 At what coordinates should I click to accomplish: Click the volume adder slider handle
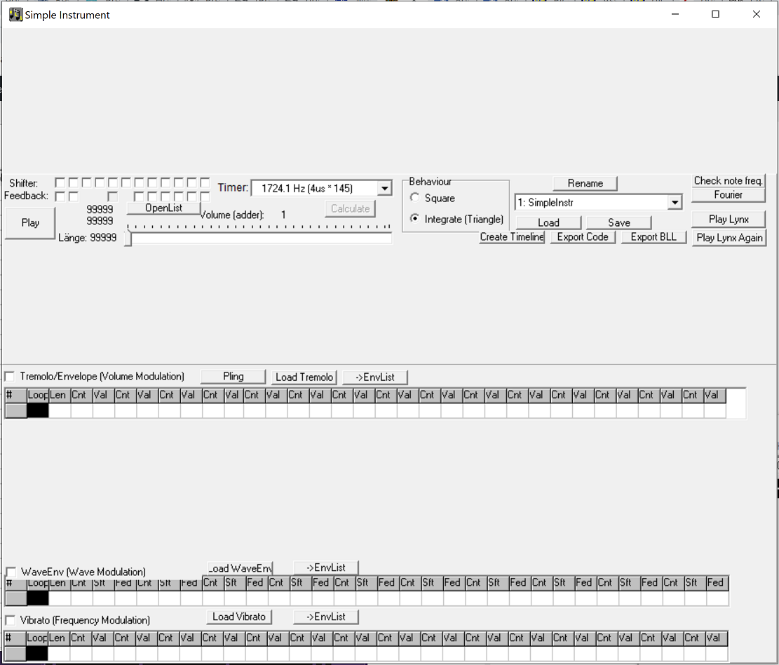tap(128, 239)
